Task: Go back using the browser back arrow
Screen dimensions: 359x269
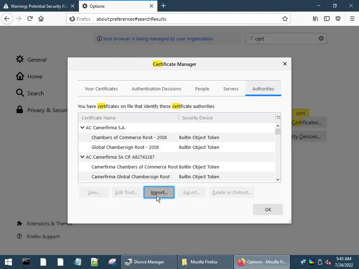Action: (7, 19)
